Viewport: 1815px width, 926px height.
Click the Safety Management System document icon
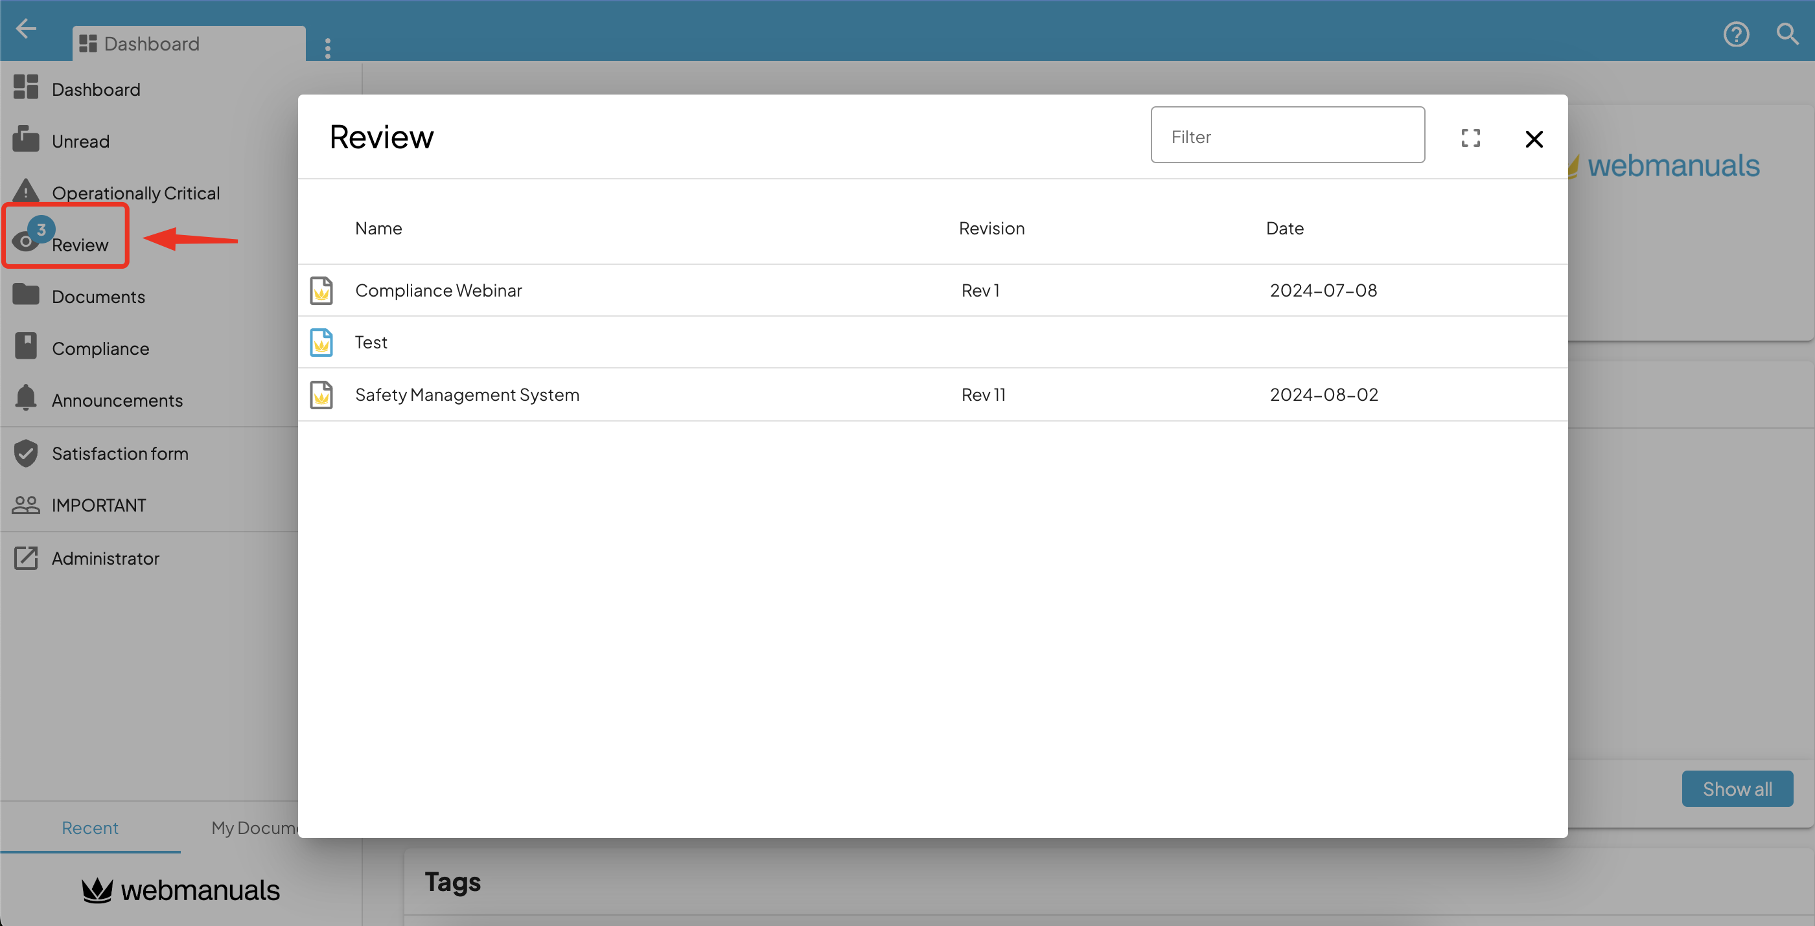coord(321,395)
